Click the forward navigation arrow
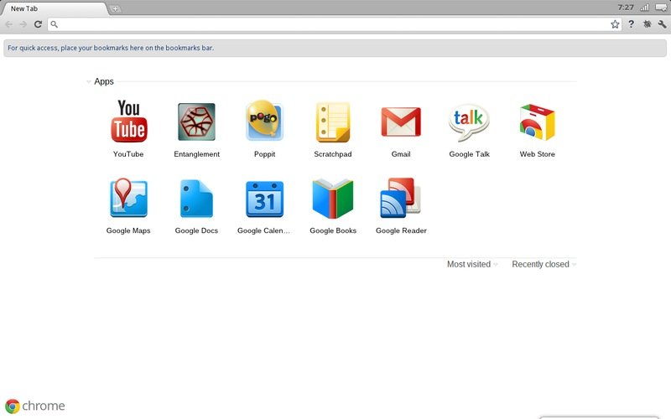Screen dimensions: 671x419 (x=23, y=24)
